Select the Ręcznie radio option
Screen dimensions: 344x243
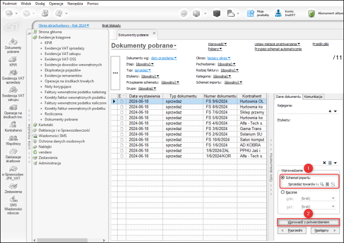[x=282, y=192]
